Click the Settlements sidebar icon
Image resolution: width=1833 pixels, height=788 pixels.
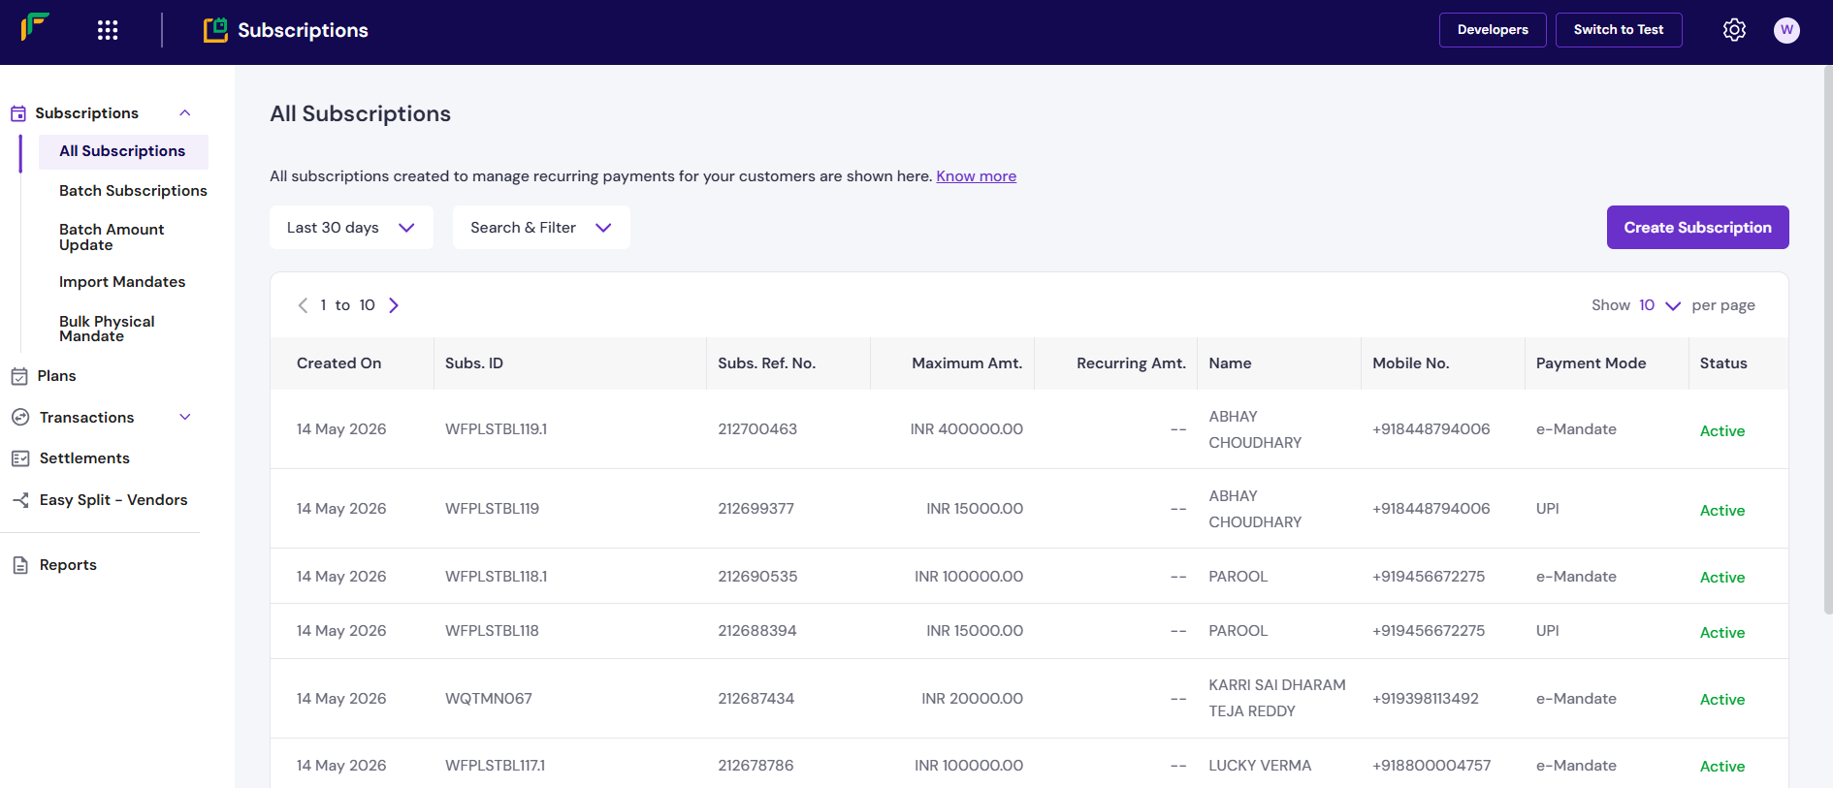(x=20, y=458)
